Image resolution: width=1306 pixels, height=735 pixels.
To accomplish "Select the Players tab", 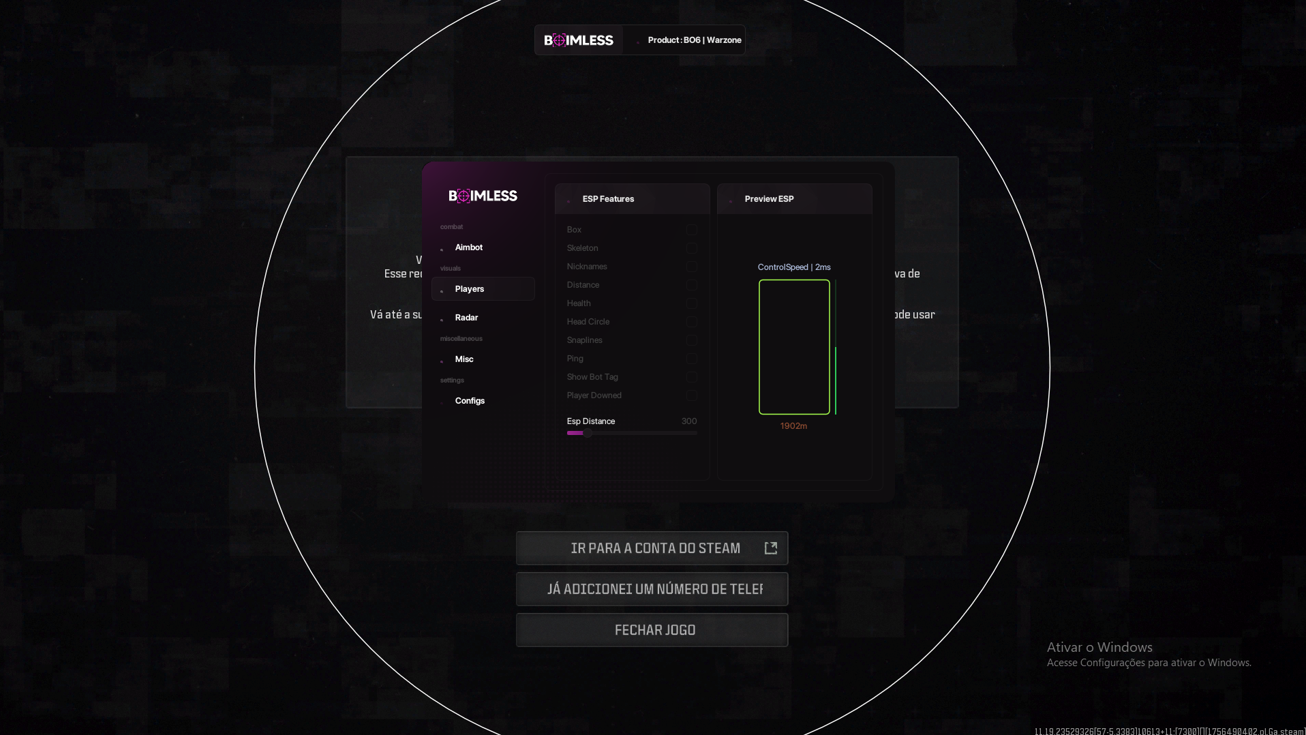I will coord(483,289).
